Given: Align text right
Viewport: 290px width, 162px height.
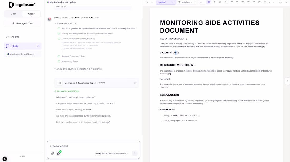Looking at the screenshot, I should 243,2.
